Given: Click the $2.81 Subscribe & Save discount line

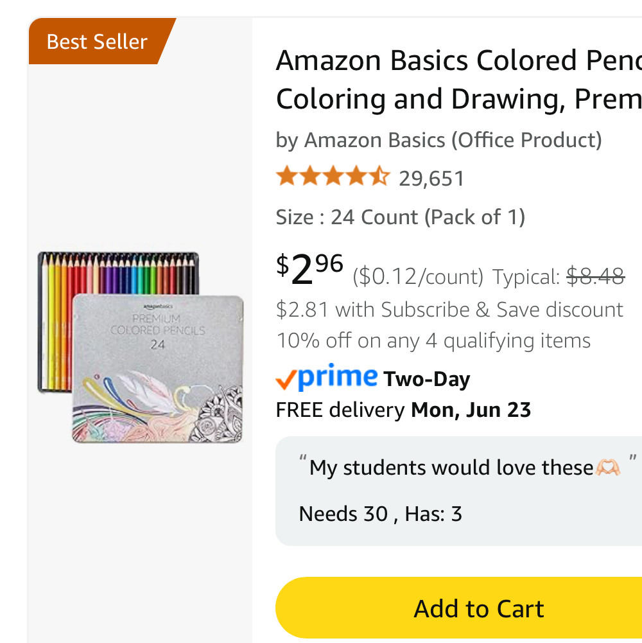Looking at the screenshot, I should (x=449, y=310).
